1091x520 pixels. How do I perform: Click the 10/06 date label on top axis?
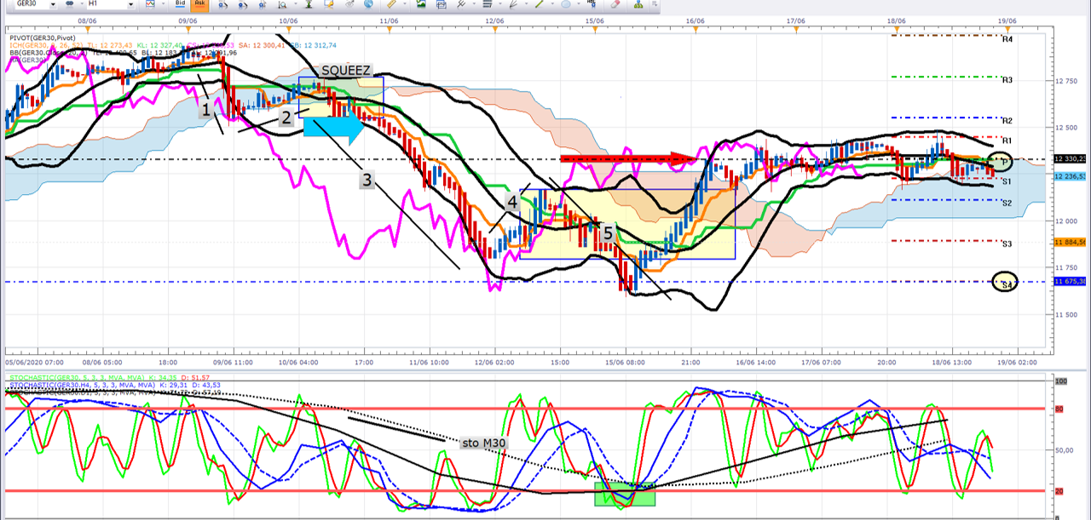pyautogui.click(x=288, y=20)
